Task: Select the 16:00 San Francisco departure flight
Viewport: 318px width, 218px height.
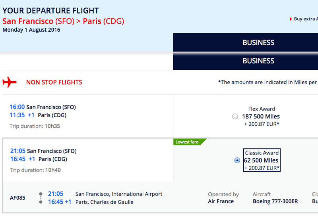Action: 87,116
